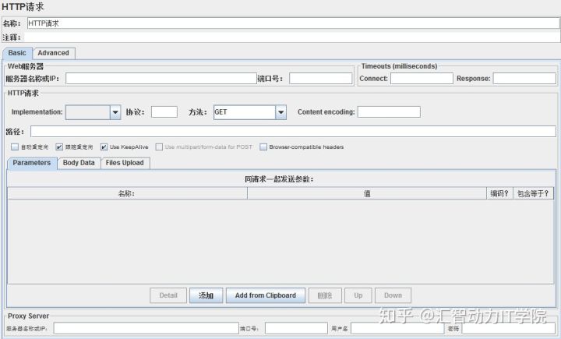Image resolution: width=561 pixels, height=339 pixels.
Task: Select the Parameters tab
Action: point(31,163)
